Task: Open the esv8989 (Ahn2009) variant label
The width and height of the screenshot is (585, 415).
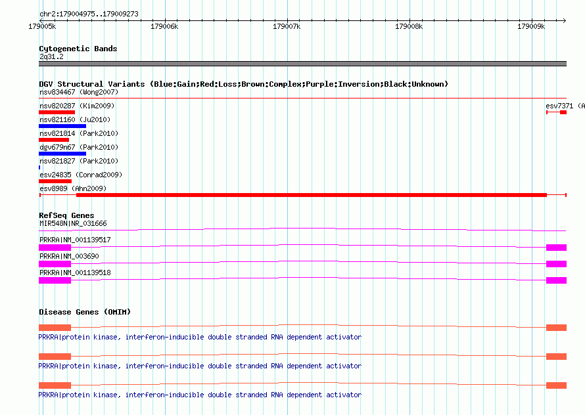Action: (73, 188)
